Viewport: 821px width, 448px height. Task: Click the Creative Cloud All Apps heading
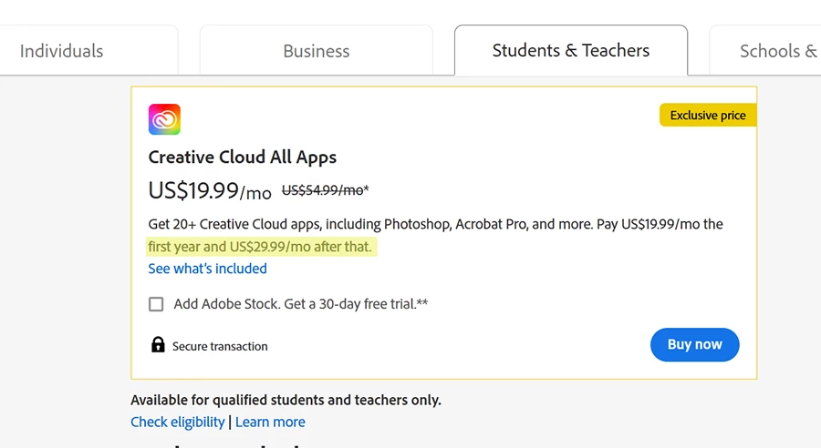point(243,157)
